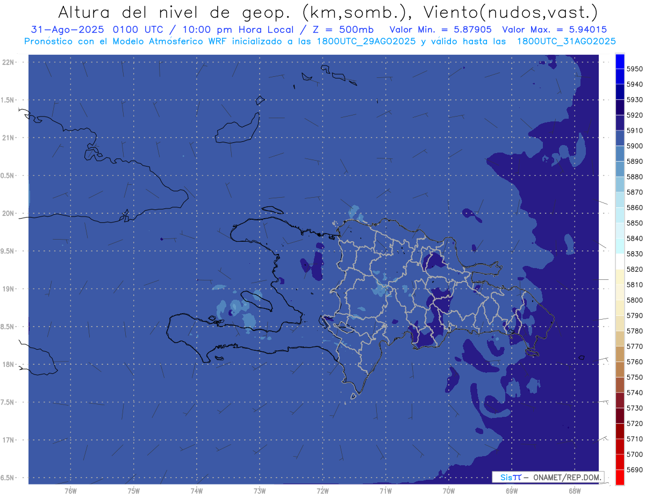
Task: Select the 5820 value on the color scale
Action: tap(635, 269)
